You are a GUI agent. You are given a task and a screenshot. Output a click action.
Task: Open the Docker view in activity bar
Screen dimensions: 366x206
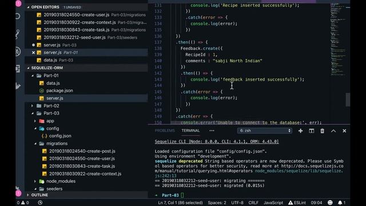tap(18, 86)
